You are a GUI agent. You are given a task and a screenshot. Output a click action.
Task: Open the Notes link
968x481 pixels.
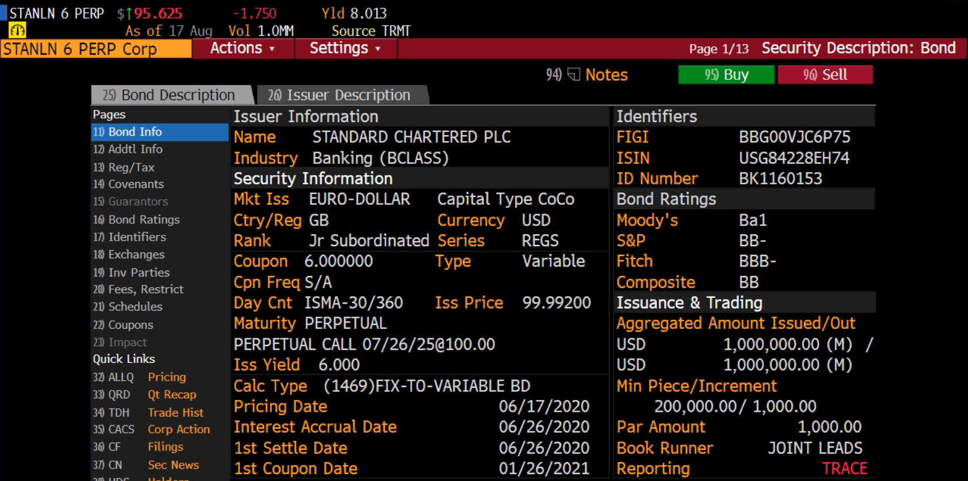click(606, 75)
